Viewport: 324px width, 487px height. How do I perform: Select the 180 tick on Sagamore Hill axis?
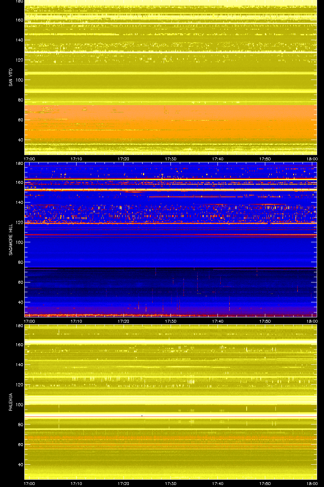point(19,164)
